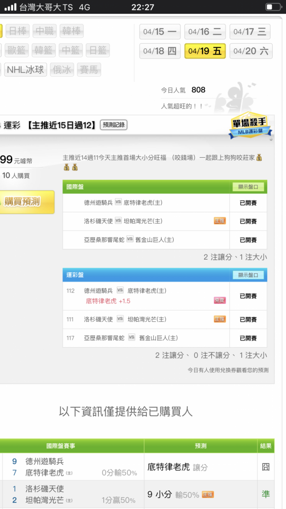
Task: Click 主推 tag beside 9 小分 prediction
Action: (208, 495)
